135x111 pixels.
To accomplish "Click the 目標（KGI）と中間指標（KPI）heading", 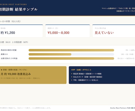I will [14, 42].
